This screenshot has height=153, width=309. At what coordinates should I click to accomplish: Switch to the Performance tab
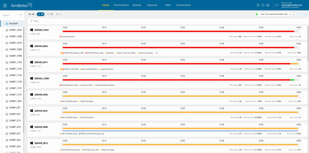click(x=121, y=5)
